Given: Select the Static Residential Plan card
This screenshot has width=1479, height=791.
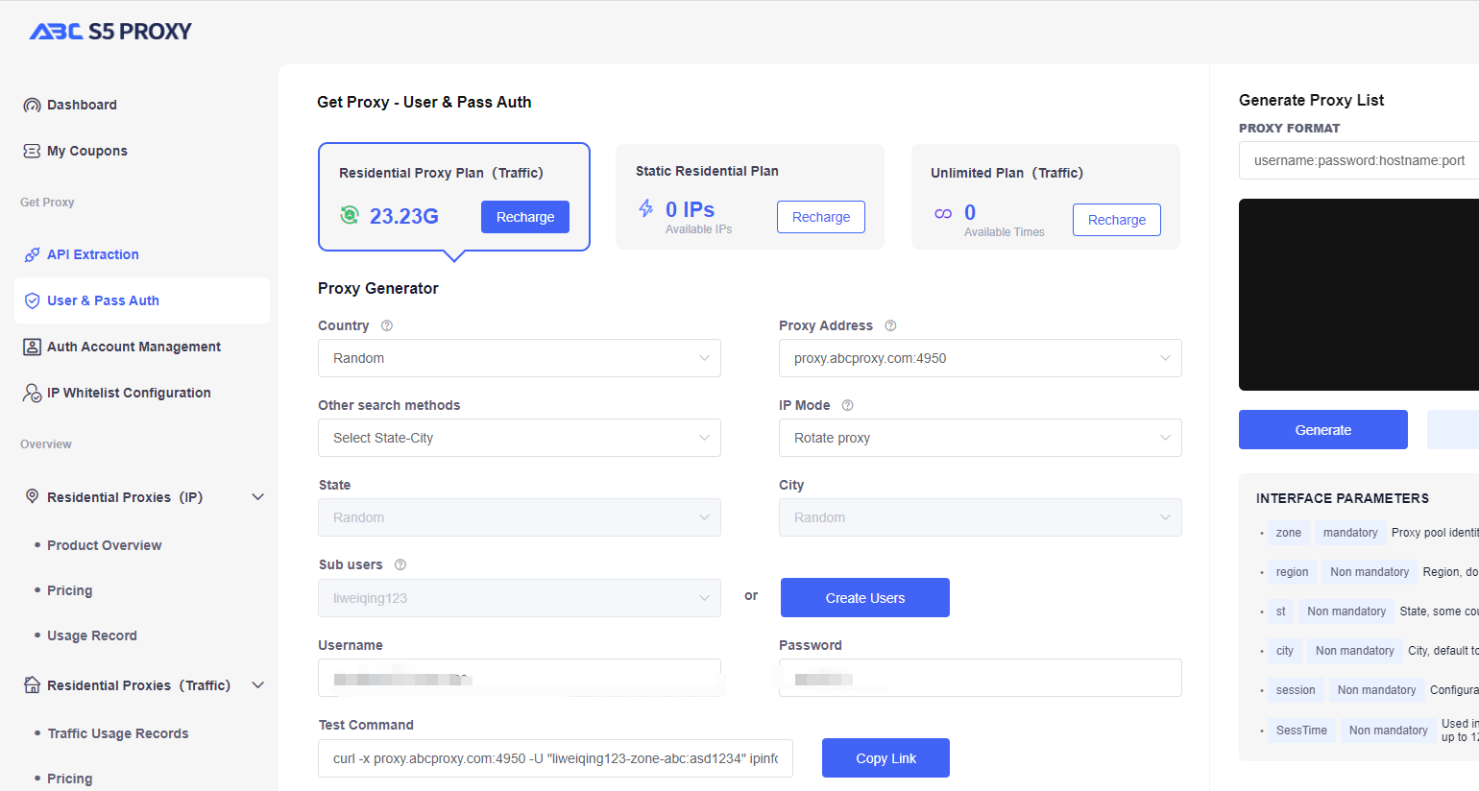Looking at the screenshot, I should click(x=750, y=197).
